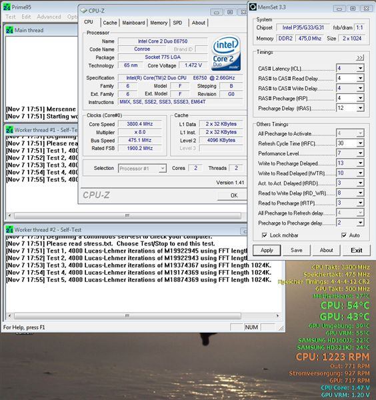376x400 pixels.
Task: Click the Worker thread #2 window icon
Action: coord(9,229)
